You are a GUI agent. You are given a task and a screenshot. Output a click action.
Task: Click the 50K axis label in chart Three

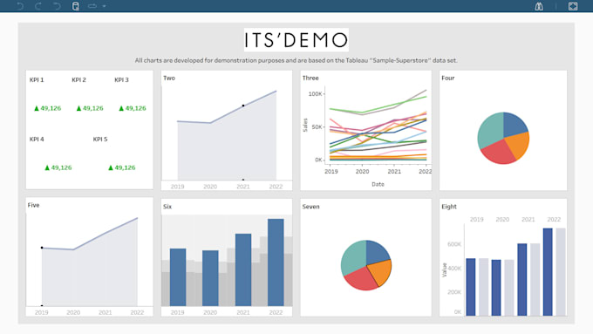317,127
